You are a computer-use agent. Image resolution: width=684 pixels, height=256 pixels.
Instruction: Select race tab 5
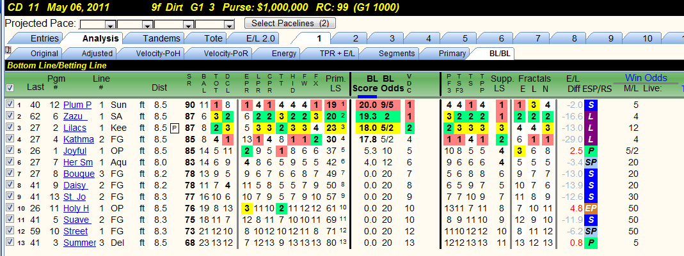[465, 38]
